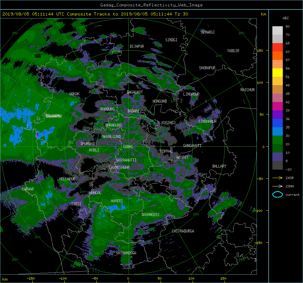Click the YELLAPUR city label
This screenshot has height=283, width=303.
(x=67, y=179)
